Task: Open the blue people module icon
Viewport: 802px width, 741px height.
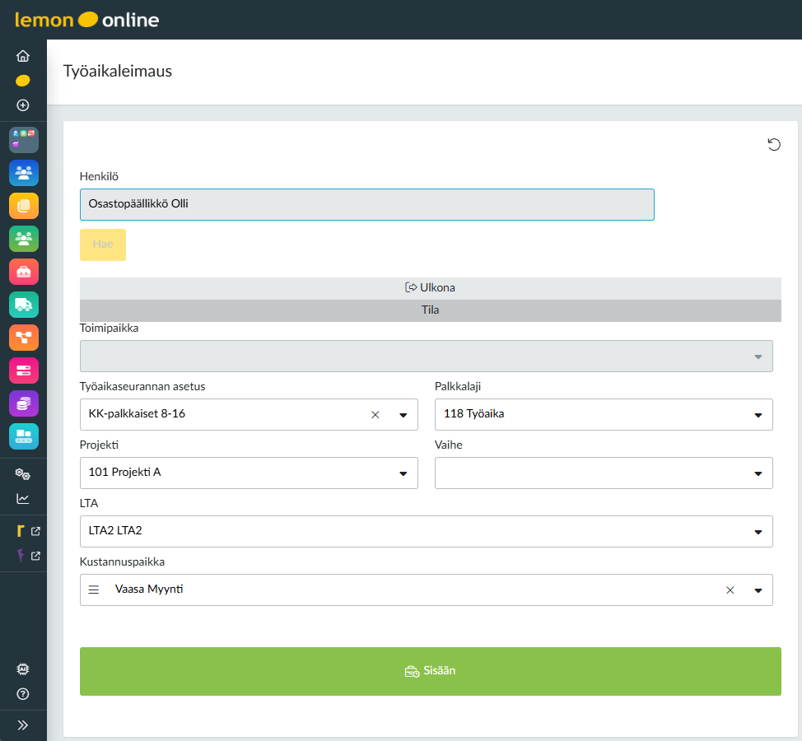Action: (x=24, y=173)
